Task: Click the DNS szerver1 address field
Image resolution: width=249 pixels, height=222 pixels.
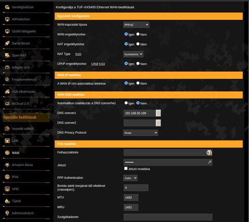Action: pos(140,113)
